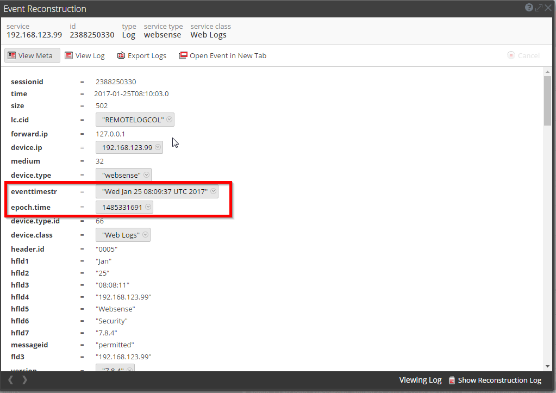The image size is (556, 393).
Task: Click the sessionid value 2388250330
Action: point(116,82)
